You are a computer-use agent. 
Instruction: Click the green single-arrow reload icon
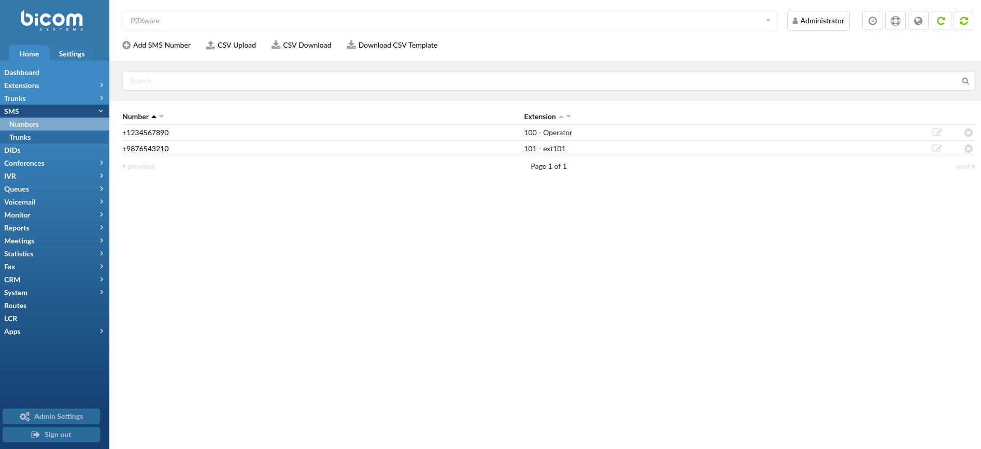coord(941,21)
